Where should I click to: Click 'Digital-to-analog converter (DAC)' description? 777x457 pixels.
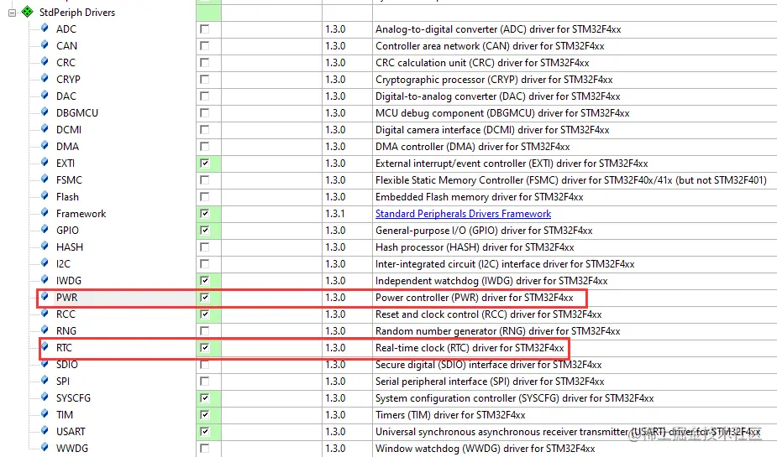(x=498, y=96)
